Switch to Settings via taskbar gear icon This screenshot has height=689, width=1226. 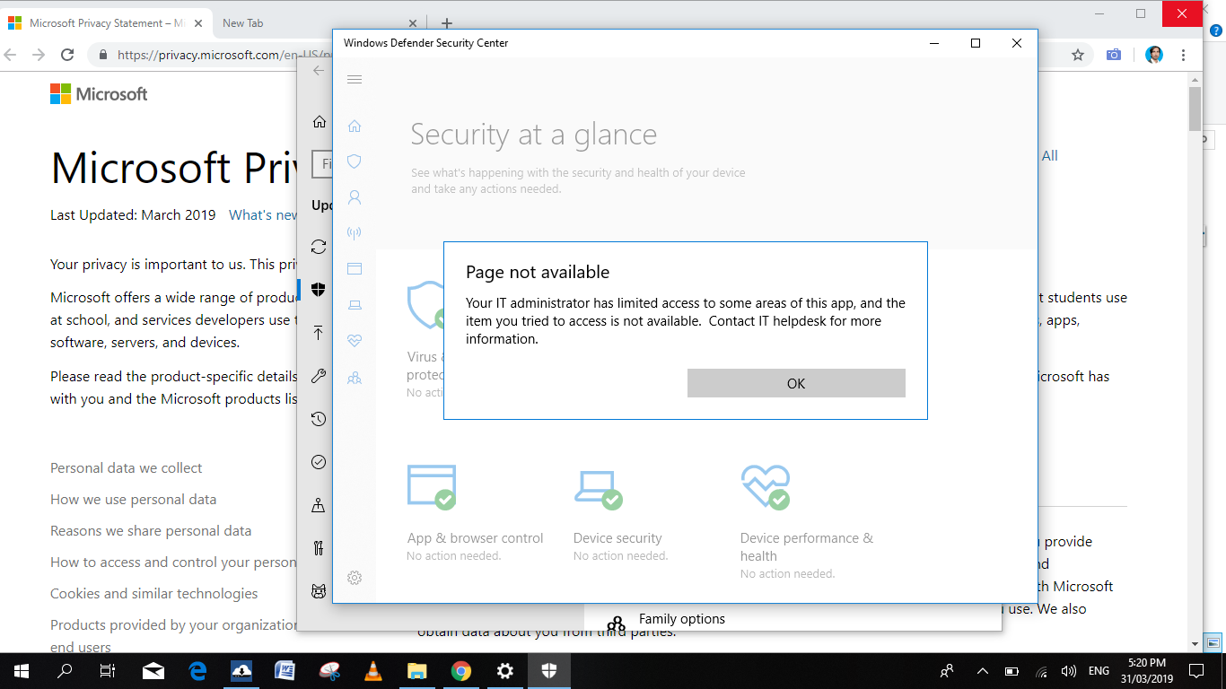[505, 671]
